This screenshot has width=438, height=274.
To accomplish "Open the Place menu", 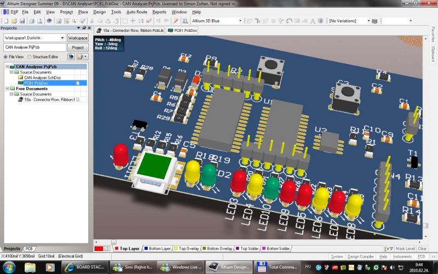I will pyautogui.click(x=83, y=12).
